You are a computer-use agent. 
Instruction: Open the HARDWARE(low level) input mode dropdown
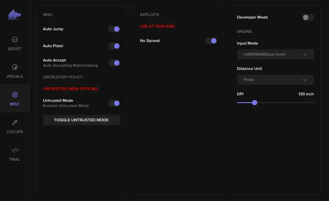point(275,54)
